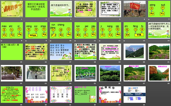Select slide 29 green slide with red words
The height and width of the screenshot is (106, 171).
coord(12,95)
